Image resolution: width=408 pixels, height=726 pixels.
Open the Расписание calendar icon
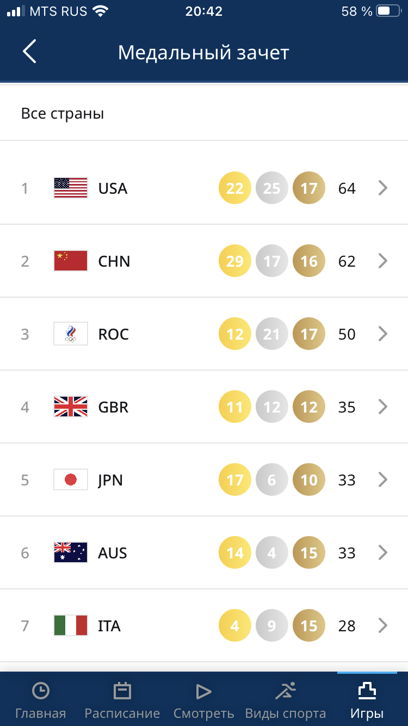click(122, 691)
